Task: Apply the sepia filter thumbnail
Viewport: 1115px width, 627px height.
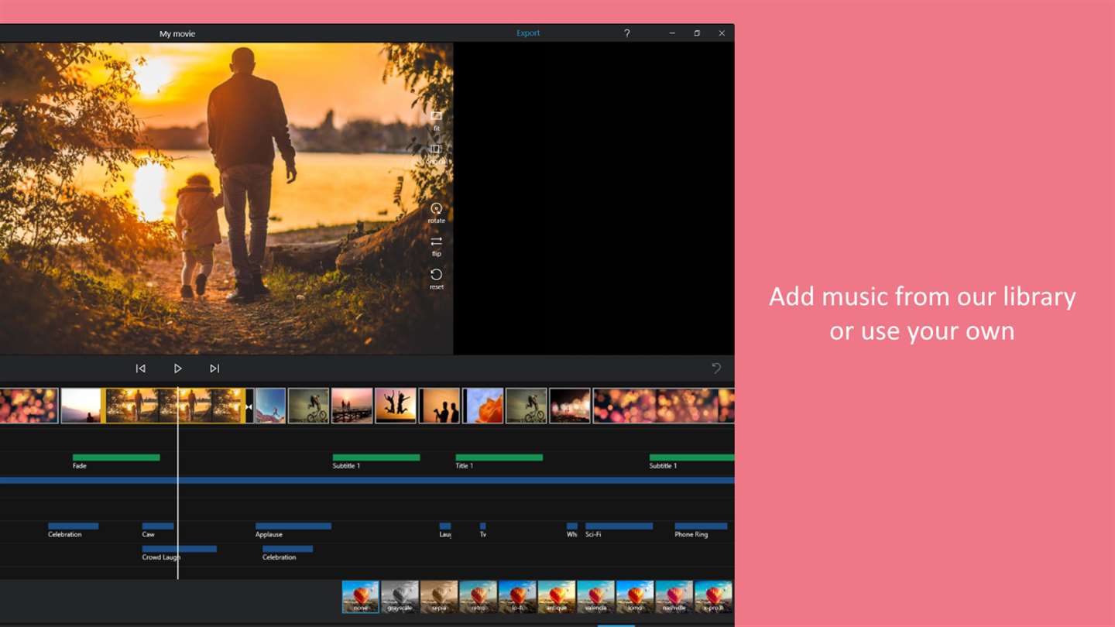Action: tap(439, 597)
